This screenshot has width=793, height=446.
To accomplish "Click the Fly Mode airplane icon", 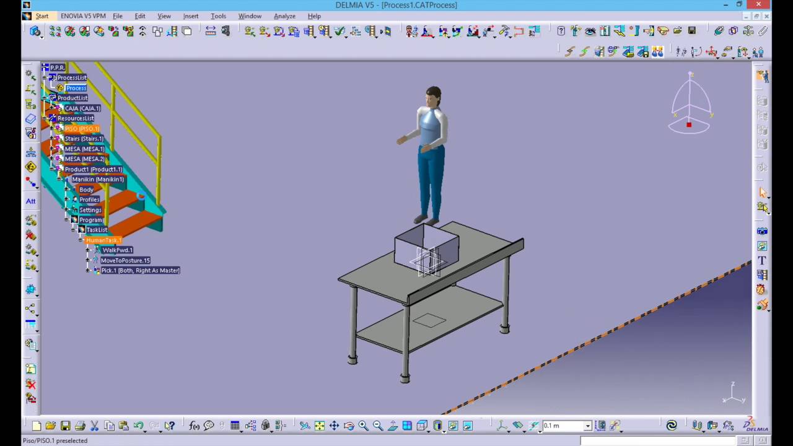I will tap(305, 426).
